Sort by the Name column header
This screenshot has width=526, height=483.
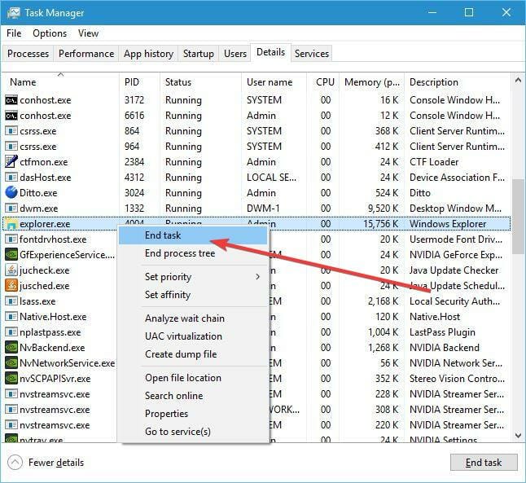[60, 82]
